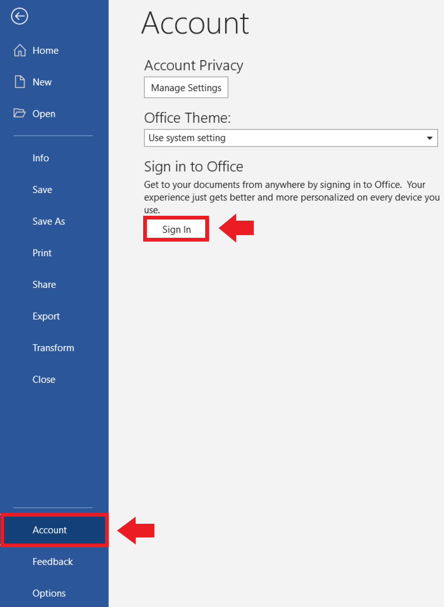The image size is (444, 607).
Task: Select the Account tab in sidebar
Action: click(x=54, y=530)
